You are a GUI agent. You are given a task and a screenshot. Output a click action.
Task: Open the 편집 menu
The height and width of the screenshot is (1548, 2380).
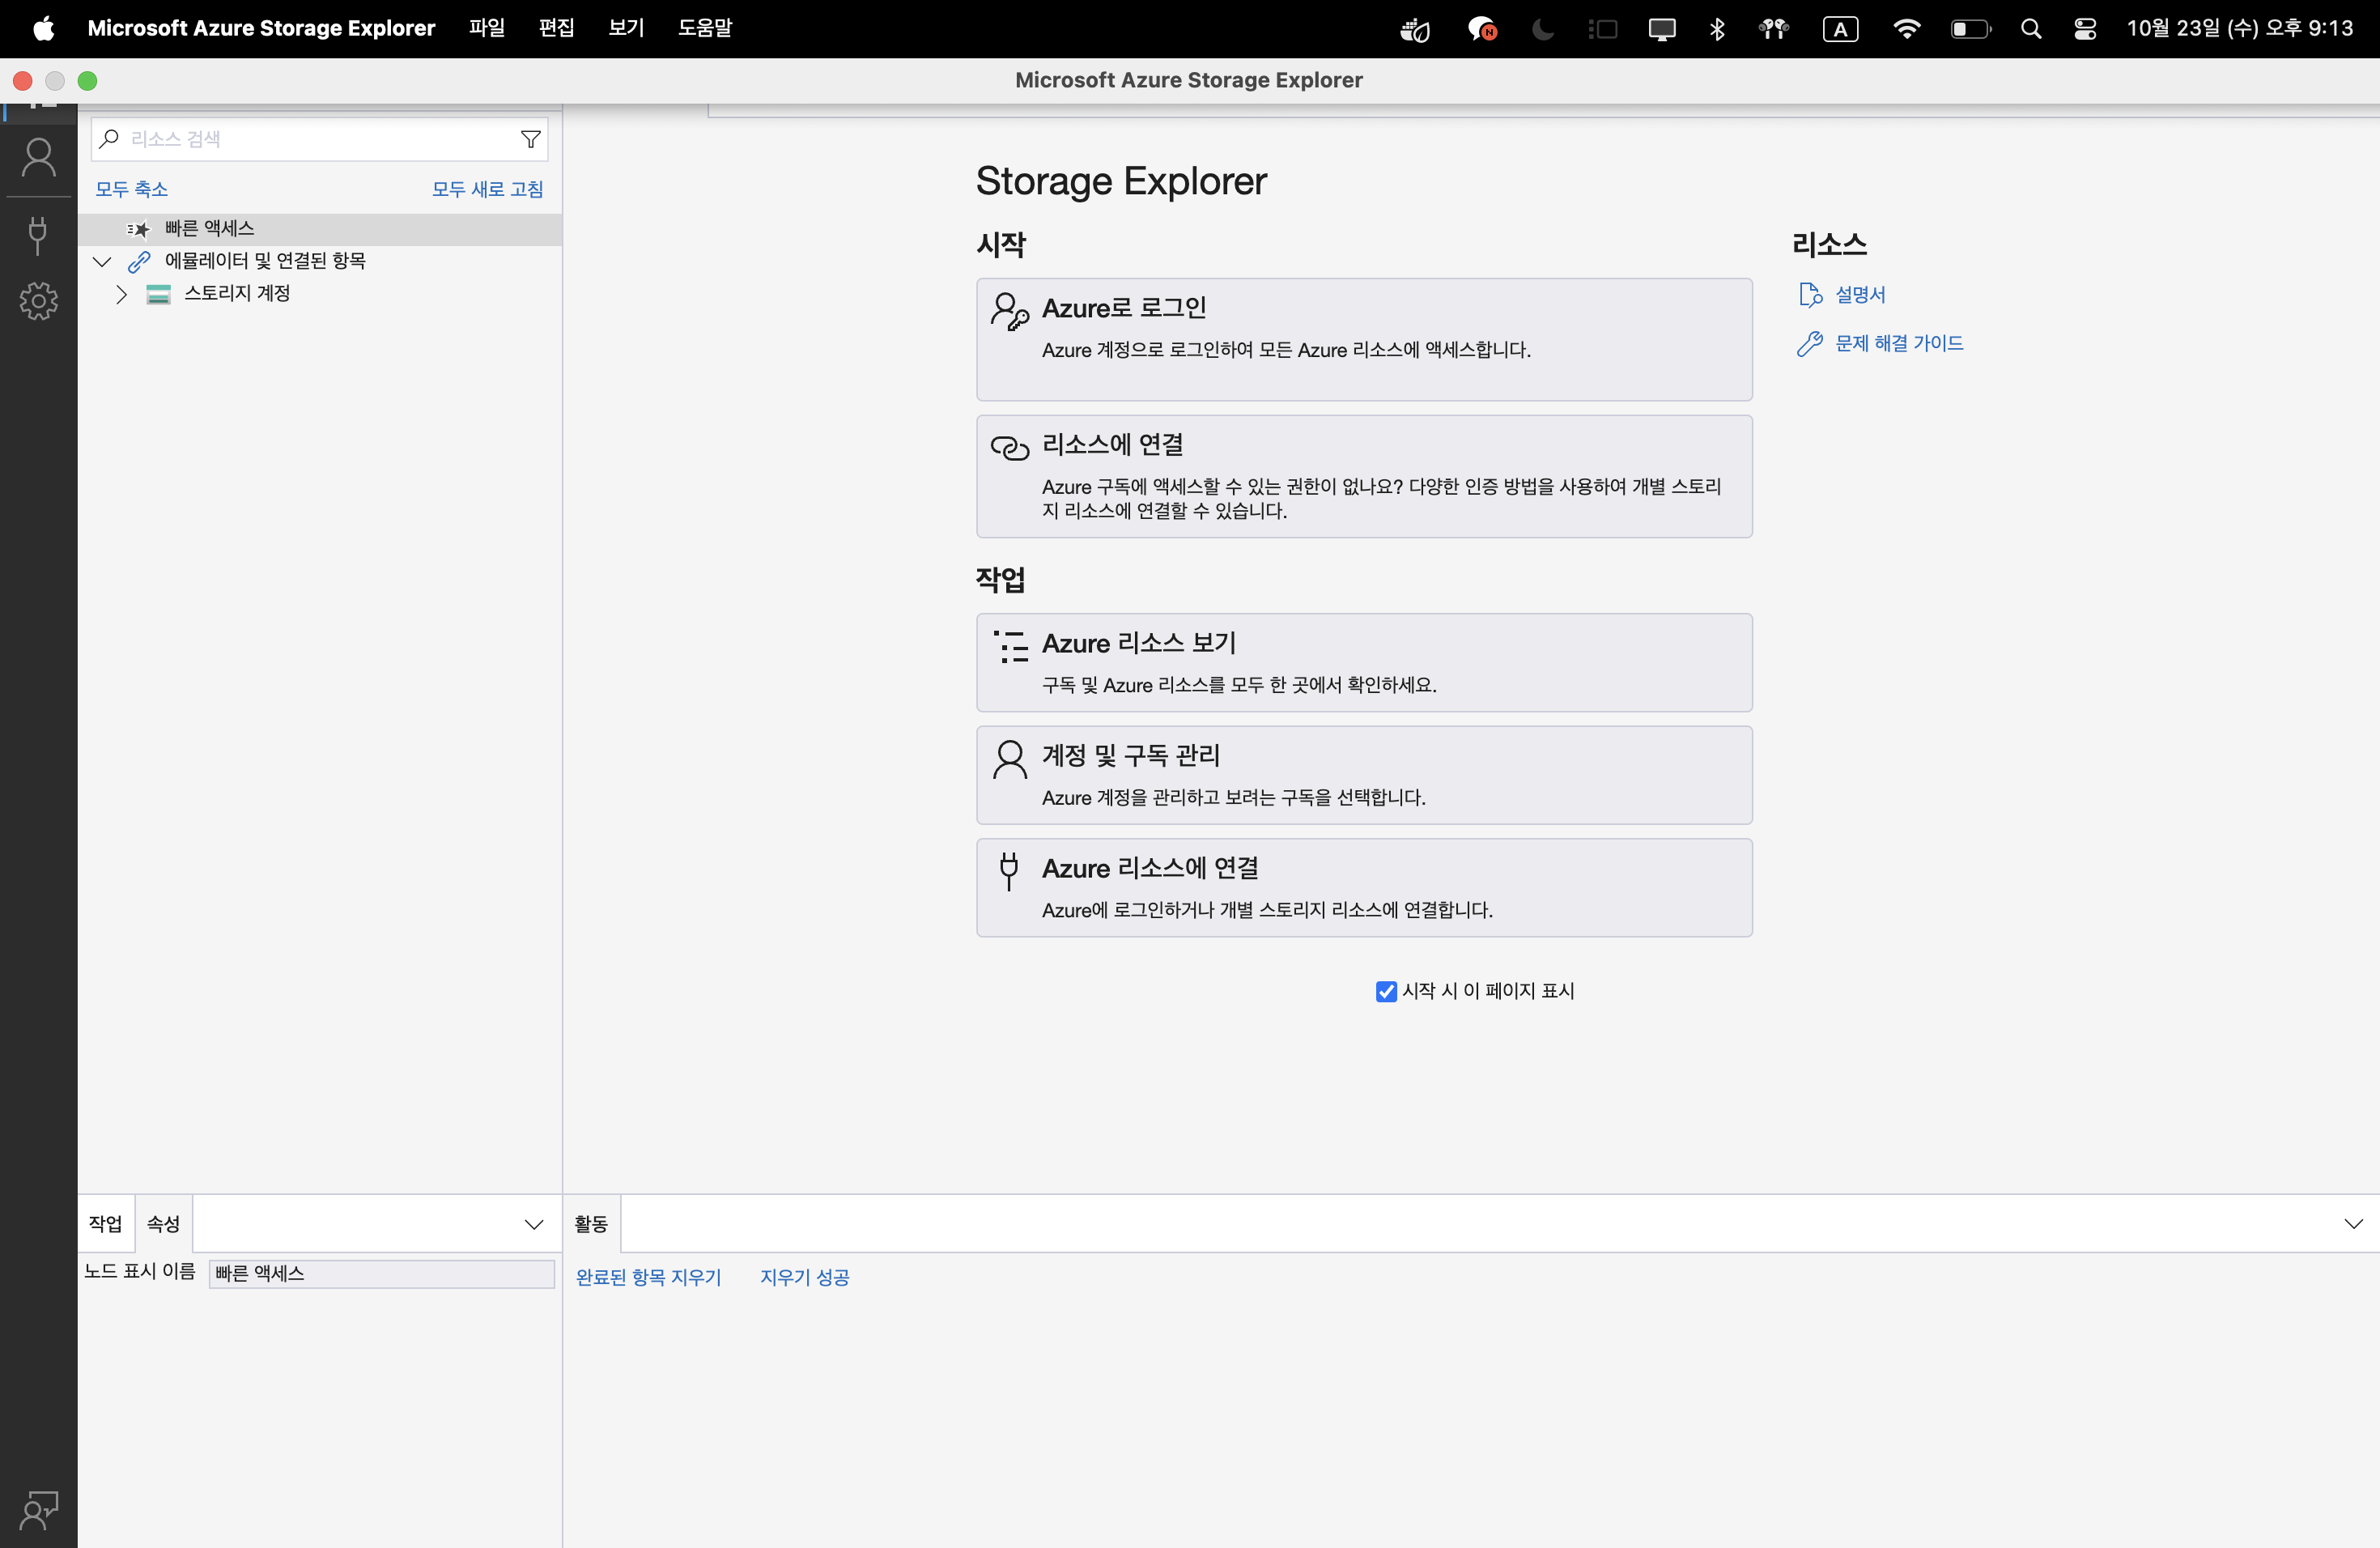(556, 28)
